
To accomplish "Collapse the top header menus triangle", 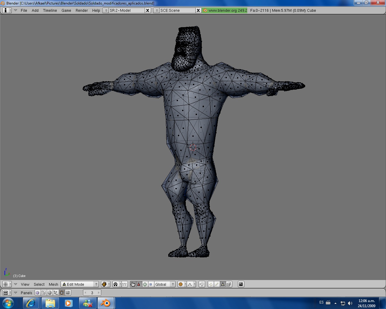I will 15,10.
